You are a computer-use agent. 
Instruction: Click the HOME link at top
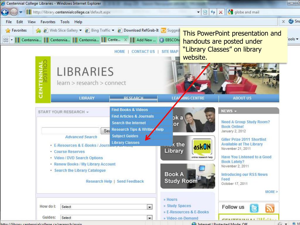(x=120, y=52)
